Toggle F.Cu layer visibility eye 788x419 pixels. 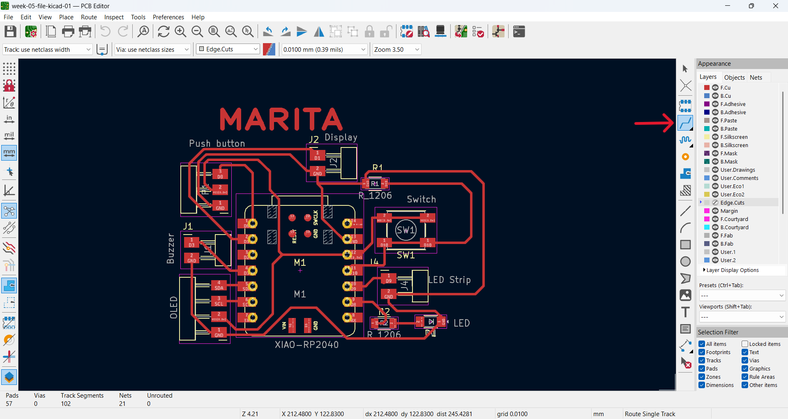(715, 87)
